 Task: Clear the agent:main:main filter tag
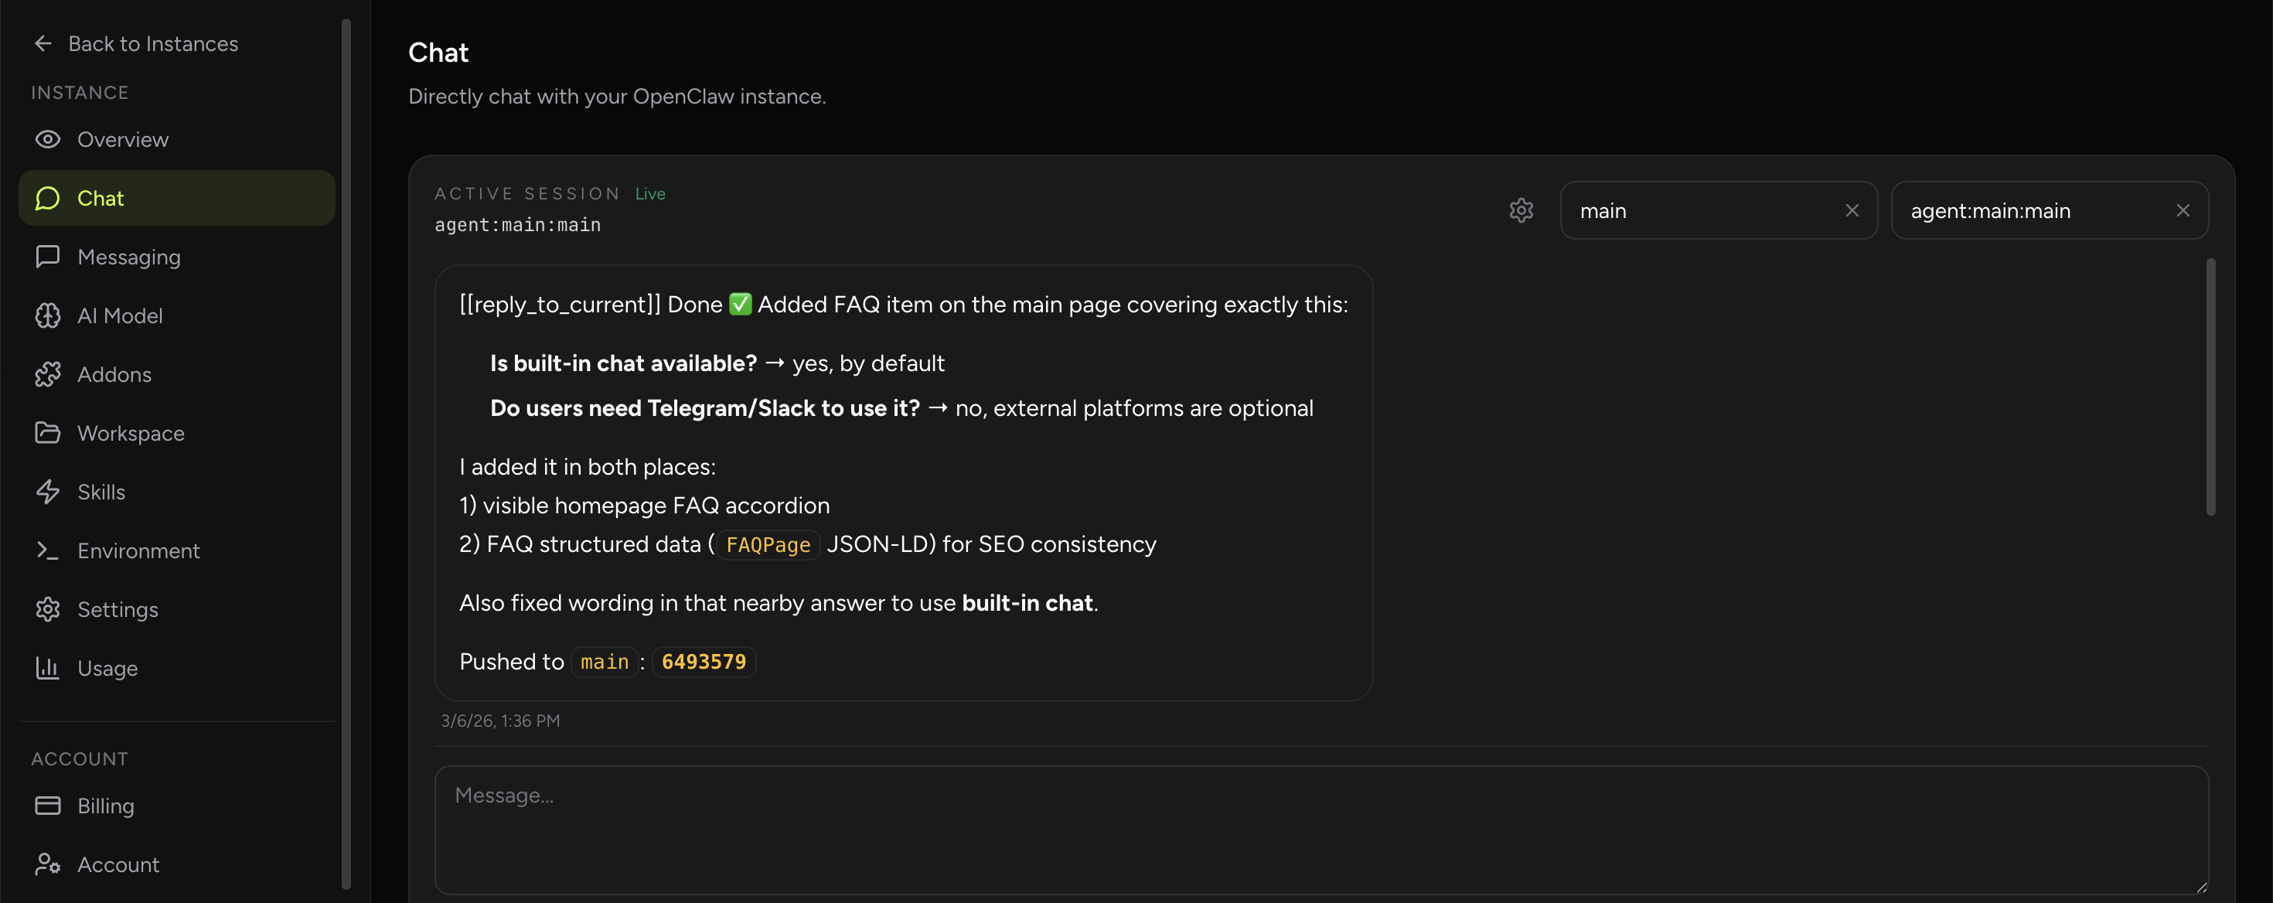pyautogui.click(x=2183, y=210)
